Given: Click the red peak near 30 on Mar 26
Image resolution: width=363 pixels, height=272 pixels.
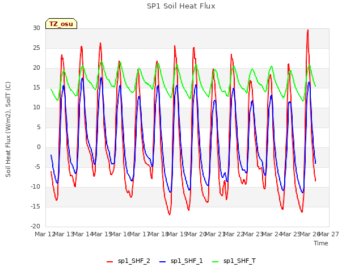Looking at the screenshot, I should [307, 30].
